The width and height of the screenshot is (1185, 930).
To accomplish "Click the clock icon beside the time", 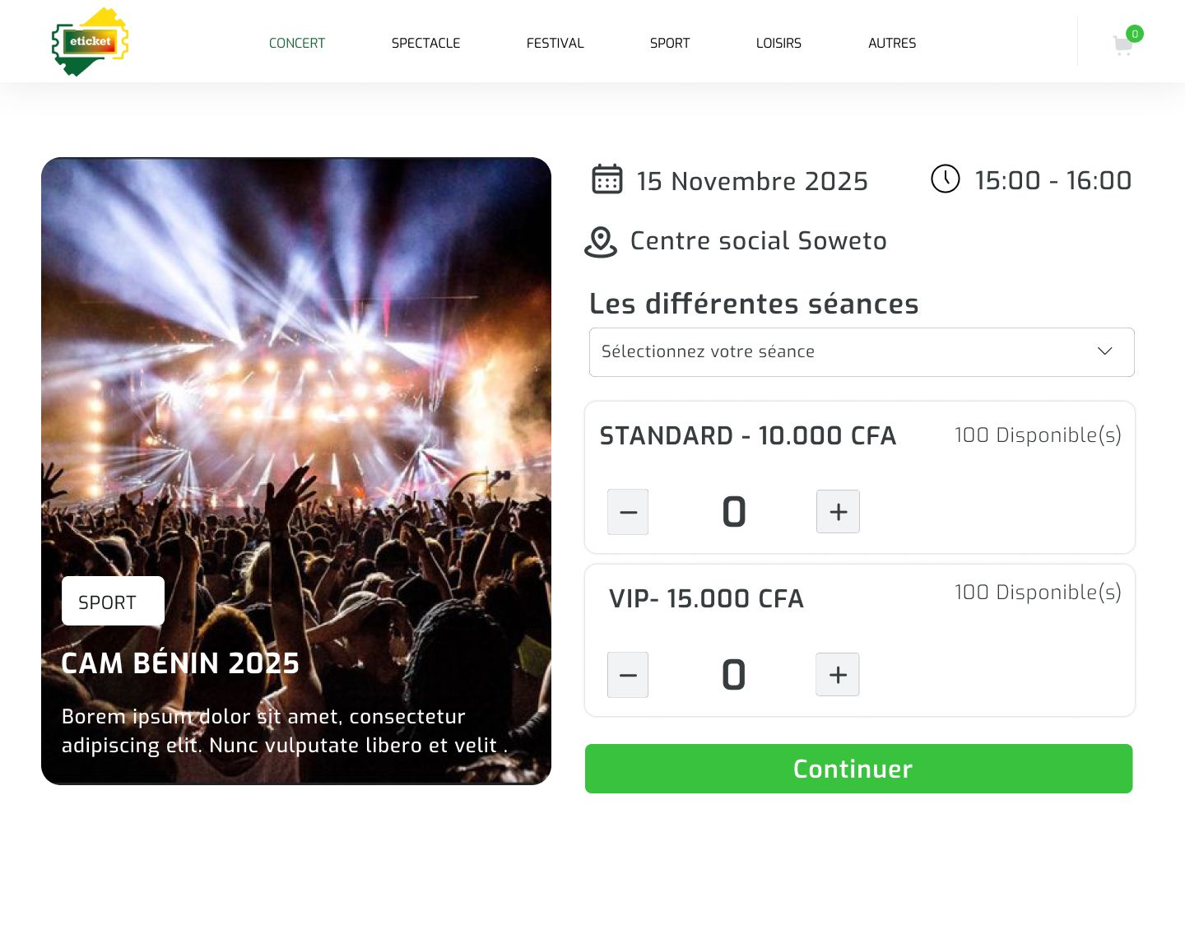I will tap(945, 179).
